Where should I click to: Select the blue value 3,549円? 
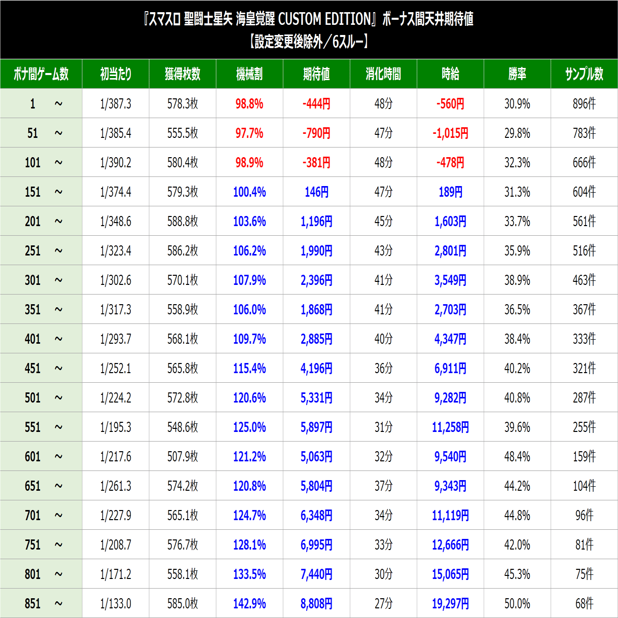450,280
